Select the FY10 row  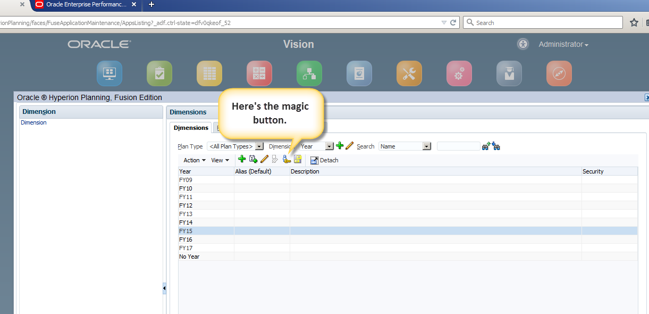click(408, 188)
